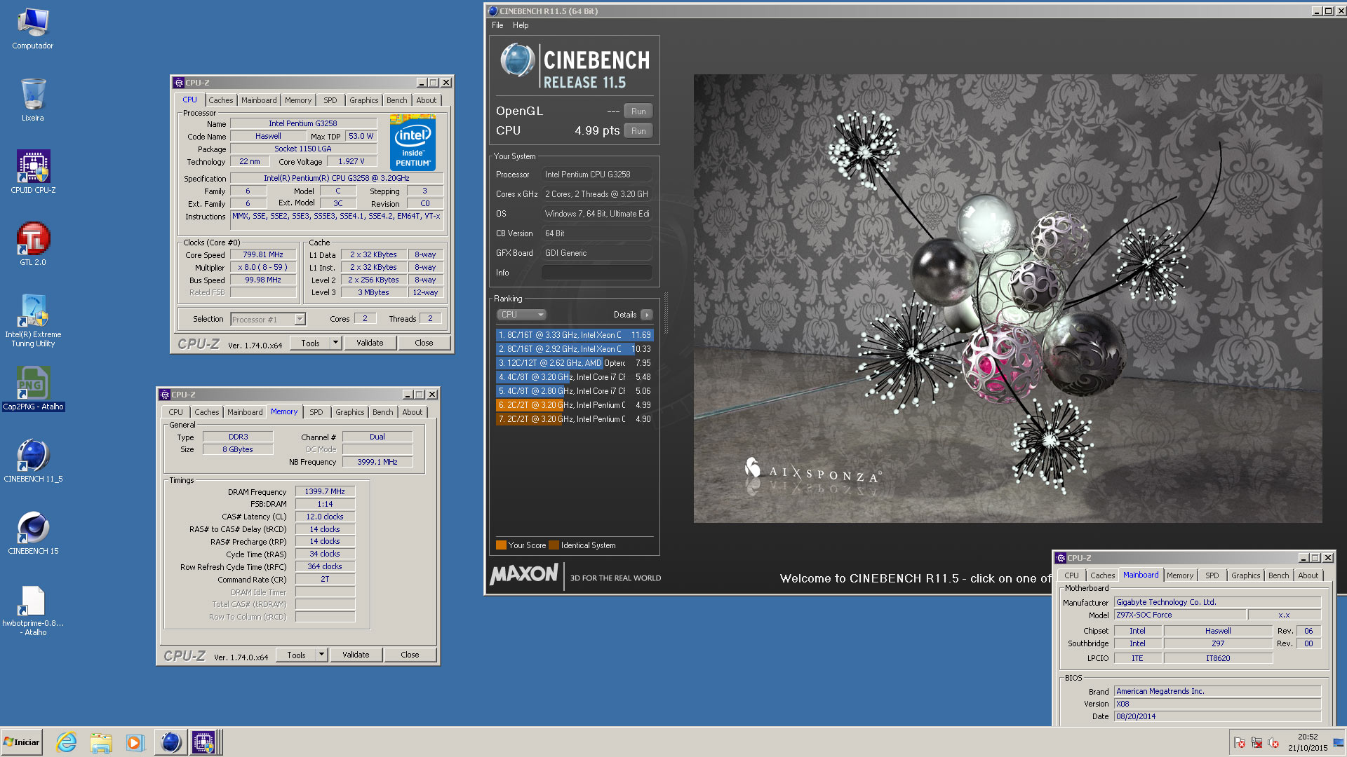Switch to Mainboard tab in top CPU-Z window

coord(259,100)
